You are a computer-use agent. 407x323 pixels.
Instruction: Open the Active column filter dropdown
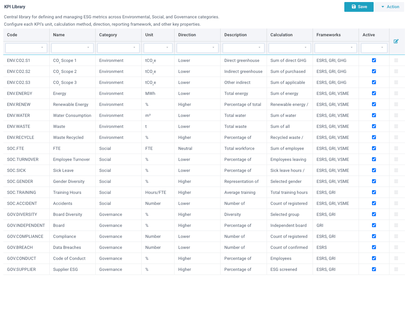(374, 48)
